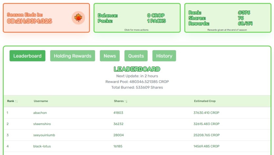The image size is (274, 155).
Task: Select abachon's estimated 37630.410 CROP cell
Action: pos(206,113)
